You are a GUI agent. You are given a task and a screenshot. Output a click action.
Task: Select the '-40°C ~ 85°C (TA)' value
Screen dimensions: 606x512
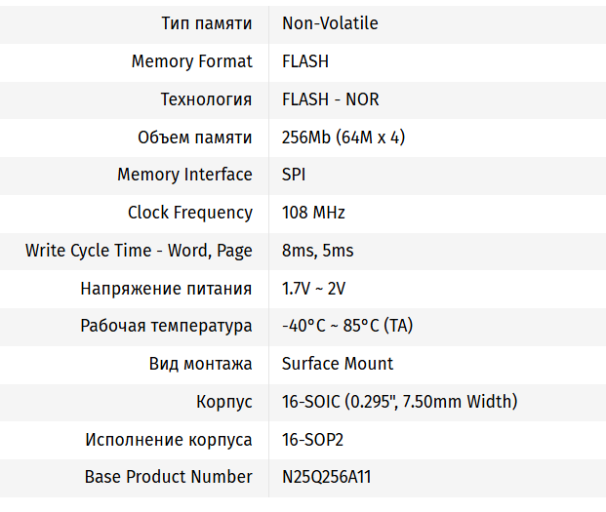coord(346,326)
